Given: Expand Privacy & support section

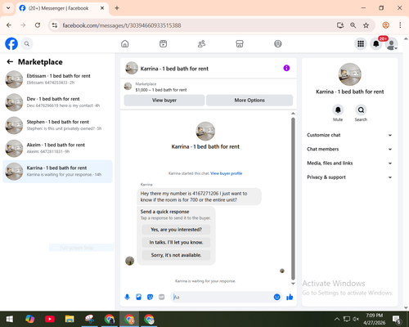Looking at the screenshot, I should click(349, 177).
